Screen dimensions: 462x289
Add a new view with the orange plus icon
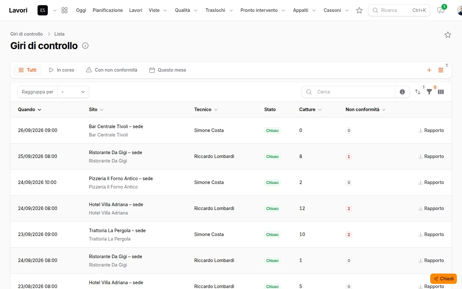click(x=429, y=70)
